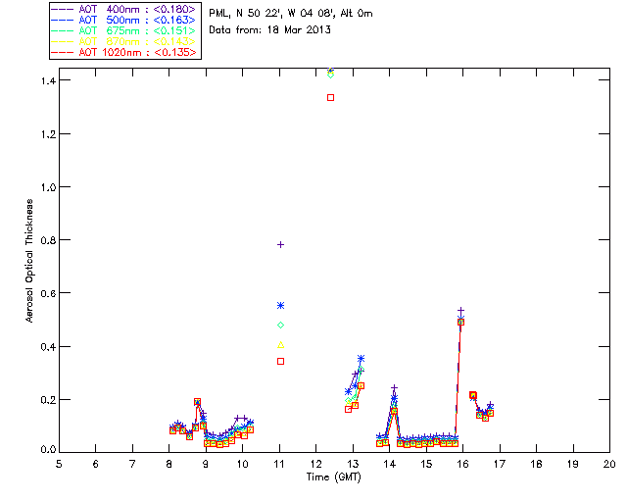
Task: Click the purple plus atop the 14 GMT peak
Action: pyautogui.click(x=394, y=388)
